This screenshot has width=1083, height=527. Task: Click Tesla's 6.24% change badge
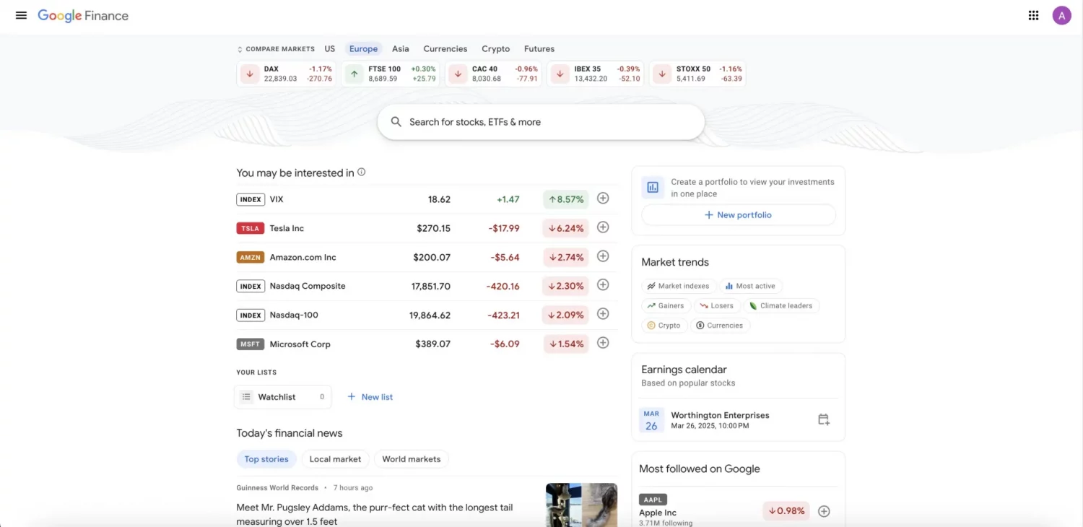566,228
